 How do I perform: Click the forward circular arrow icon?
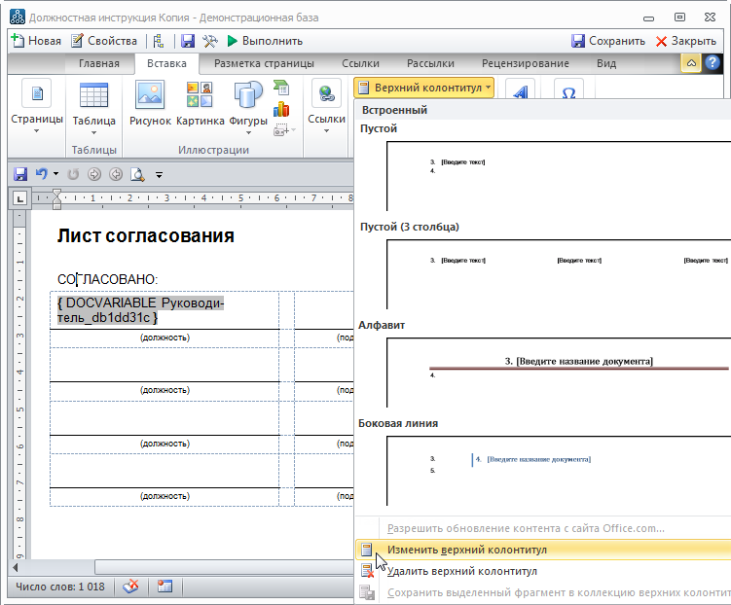[94, 175]
